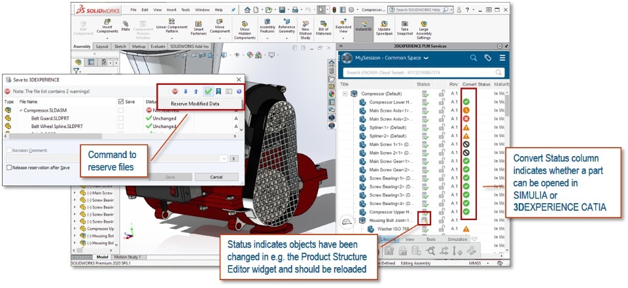The image size is (628, 288).
Task: Click the help icon in Save dialog
Action: [239, 91]
